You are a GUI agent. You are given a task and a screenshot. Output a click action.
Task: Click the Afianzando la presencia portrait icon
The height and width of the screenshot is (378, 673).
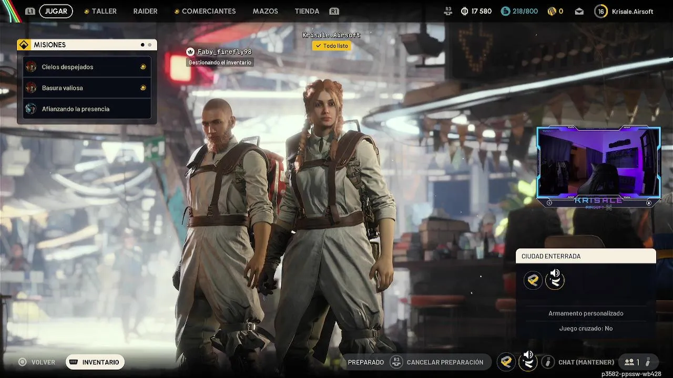[x=31, y=109]
